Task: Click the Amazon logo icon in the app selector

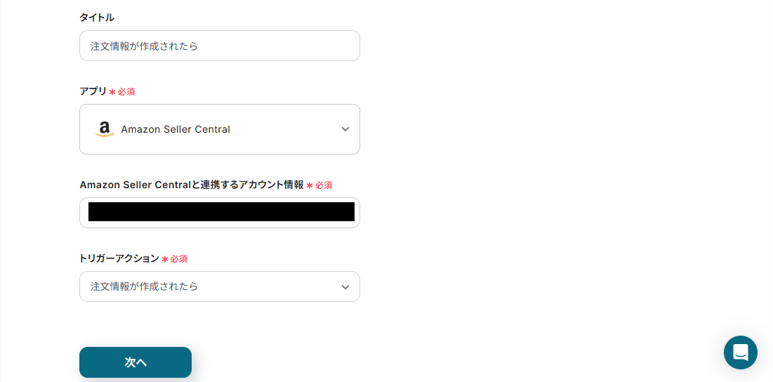Action: 105,129
